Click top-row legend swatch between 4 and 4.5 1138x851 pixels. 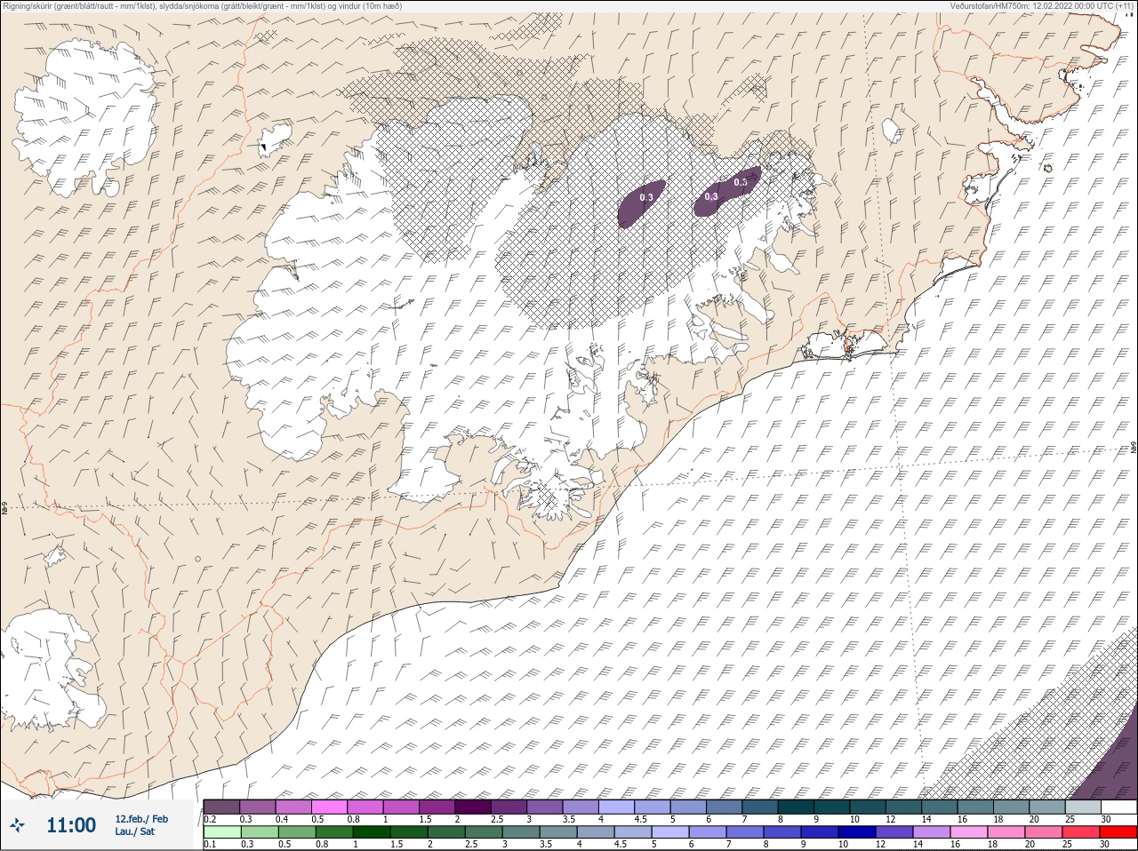[x=618, y=807]
